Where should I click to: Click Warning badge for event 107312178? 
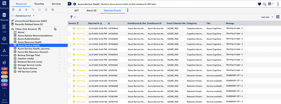79,70
